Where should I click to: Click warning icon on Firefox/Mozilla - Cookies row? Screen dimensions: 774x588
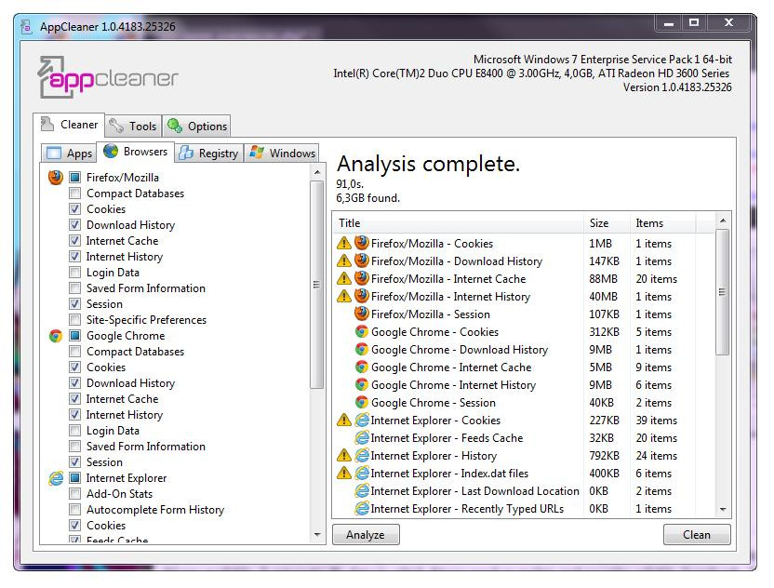344,244
